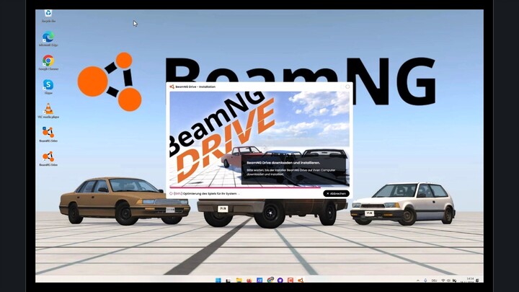
Task: Open the Windows Start menu
Action: click(218, 280)
